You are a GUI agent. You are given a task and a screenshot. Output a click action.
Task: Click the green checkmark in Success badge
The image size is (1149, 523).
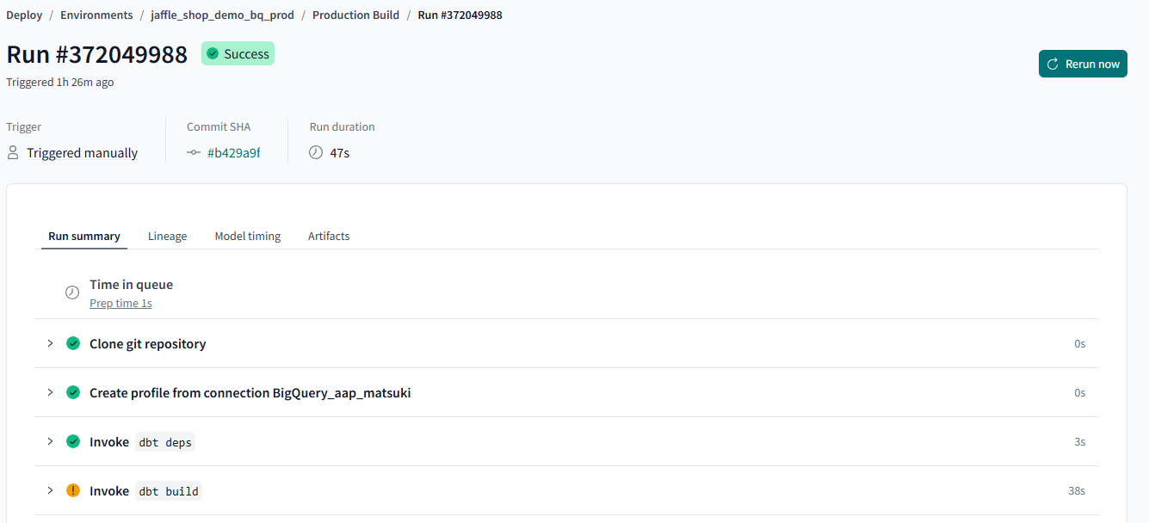point(213,53)
